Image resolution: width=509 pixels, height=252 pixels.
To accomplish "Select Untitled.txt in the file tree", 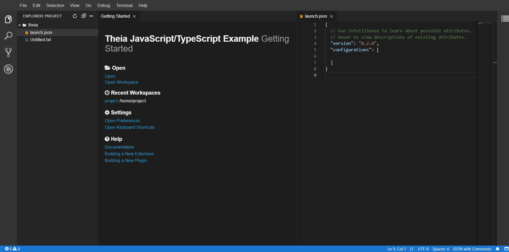I will [x=40, y=40].
